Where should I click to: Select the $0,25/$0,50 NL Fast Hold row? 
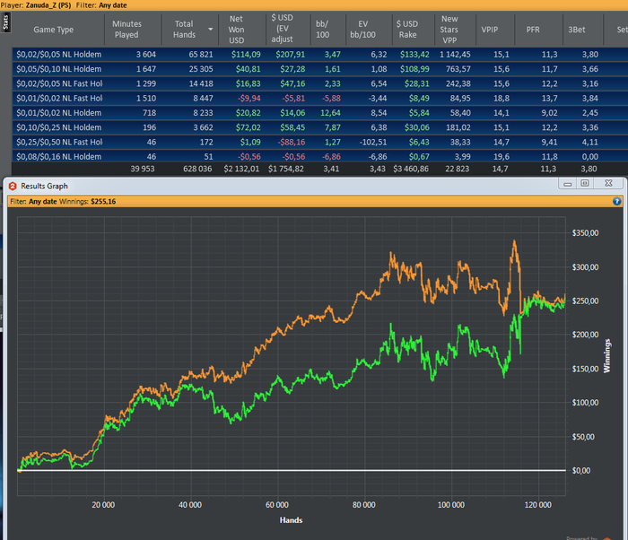(x=58, y=143)
